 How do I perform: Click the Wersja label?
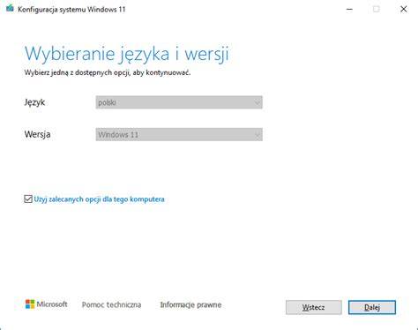(x=37, y=134)
